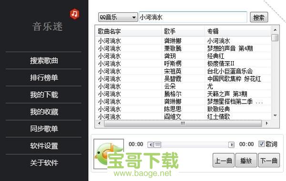
Task: Select the song row by 阎维文
Action: point(183,117)
